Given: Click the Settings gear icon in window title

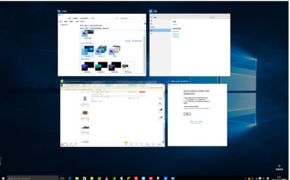Looking at the screenshot, I should tap(151, 11).
